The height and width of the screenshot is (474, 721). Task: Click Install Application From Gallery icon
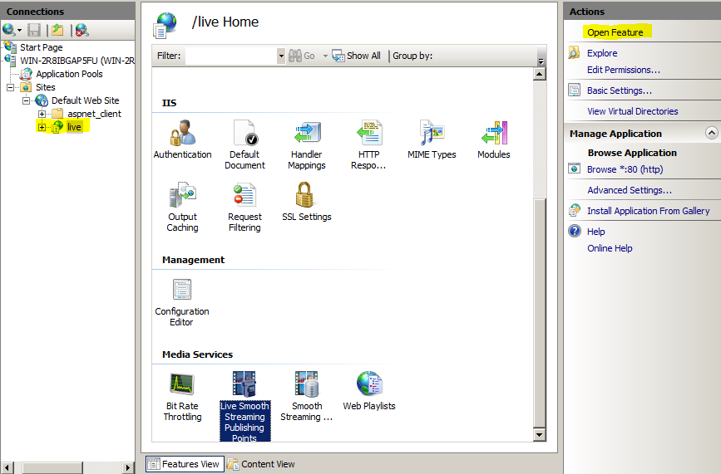[575, 210]
